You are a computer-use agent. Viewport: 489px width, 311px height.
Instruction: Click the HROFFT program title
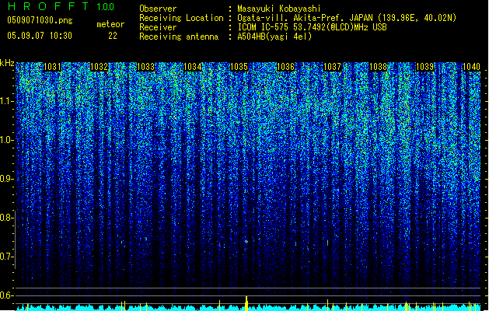point(48,6)
